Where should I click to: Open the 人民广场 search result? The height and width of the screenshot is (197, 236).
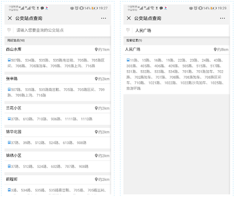tap(133, 49)
